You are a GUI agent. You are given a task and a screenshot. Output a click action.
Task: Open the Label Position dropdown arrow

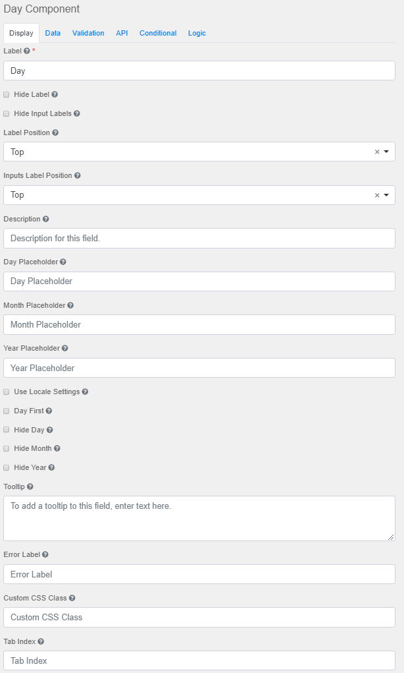tap(386, 152)
